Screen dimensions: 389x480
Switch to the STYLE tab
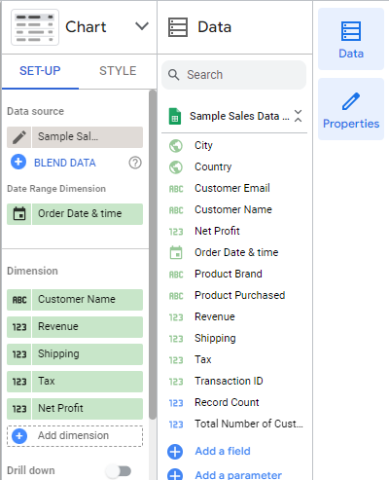pyautogui.click(x=118, y=71)
